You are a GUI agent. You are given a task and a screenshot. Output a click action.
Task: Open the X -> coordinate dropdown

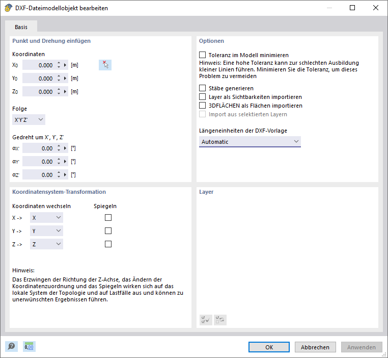point(46,218)
